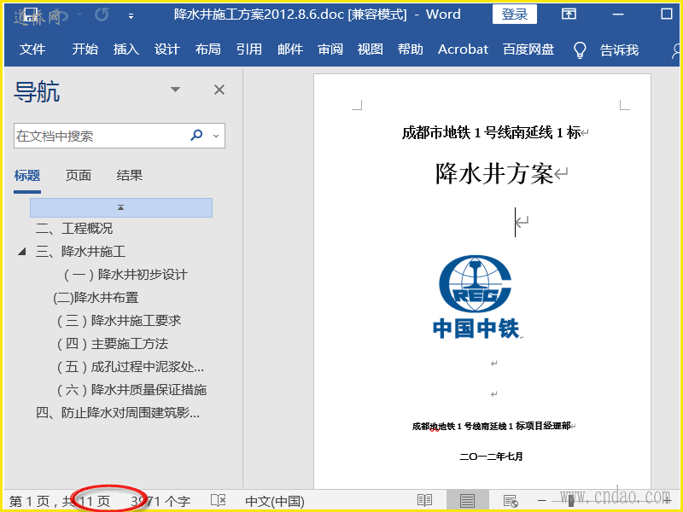Open the 文件 menu
The height and width of the screenshot is (512, 683).
click(32, 49)
